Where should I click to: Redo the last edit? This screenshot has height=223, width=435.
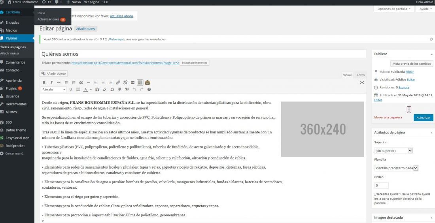point(142,90)
